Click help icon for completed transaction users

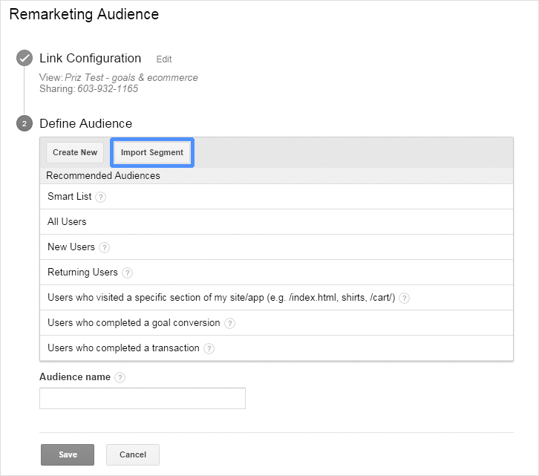click(209, 348)
